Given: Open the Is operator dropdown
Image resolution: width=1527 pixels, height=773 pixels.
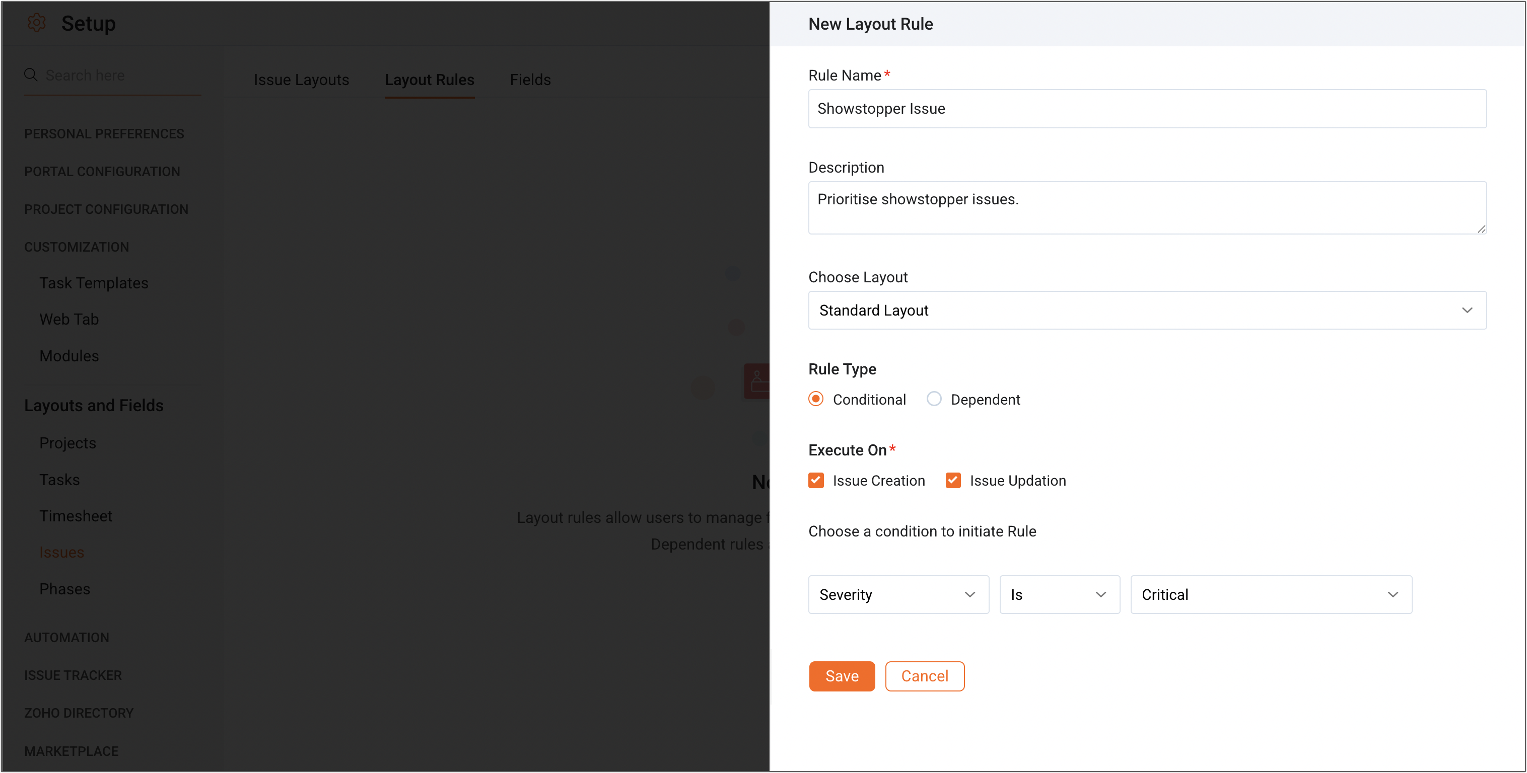Looking at the screenshot, I should pyautogui.click(x=1059, y=594).
